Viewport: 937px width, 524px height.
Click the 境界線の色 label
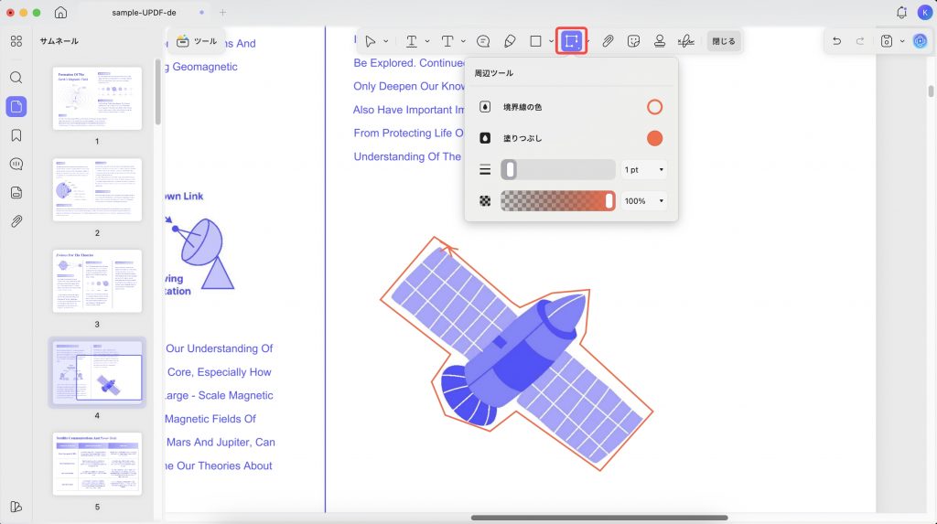tap(522, 107)
